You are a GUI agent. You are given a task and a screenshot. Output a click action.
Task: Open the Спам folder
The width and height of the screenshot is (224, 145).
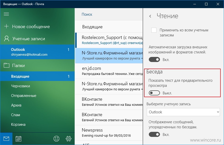coord(37,115)
